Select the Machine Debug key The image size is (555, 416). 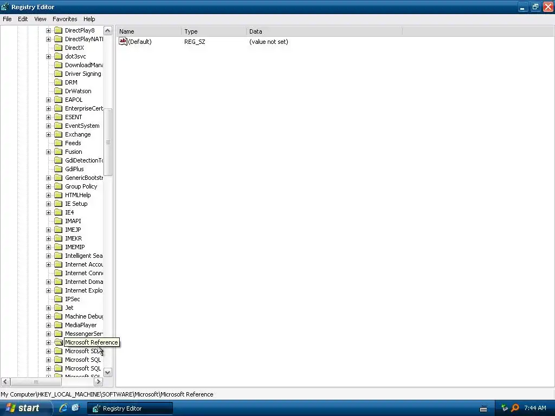click(84, 316)
